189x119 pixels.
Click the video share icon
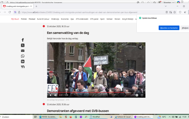pyautogui.click(x=141, y=47)
